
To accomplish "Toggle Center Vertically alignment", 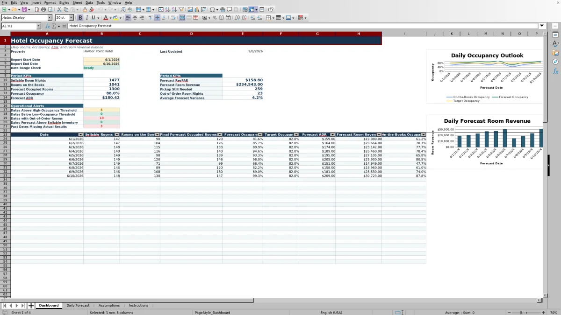I will coord(157,18).
